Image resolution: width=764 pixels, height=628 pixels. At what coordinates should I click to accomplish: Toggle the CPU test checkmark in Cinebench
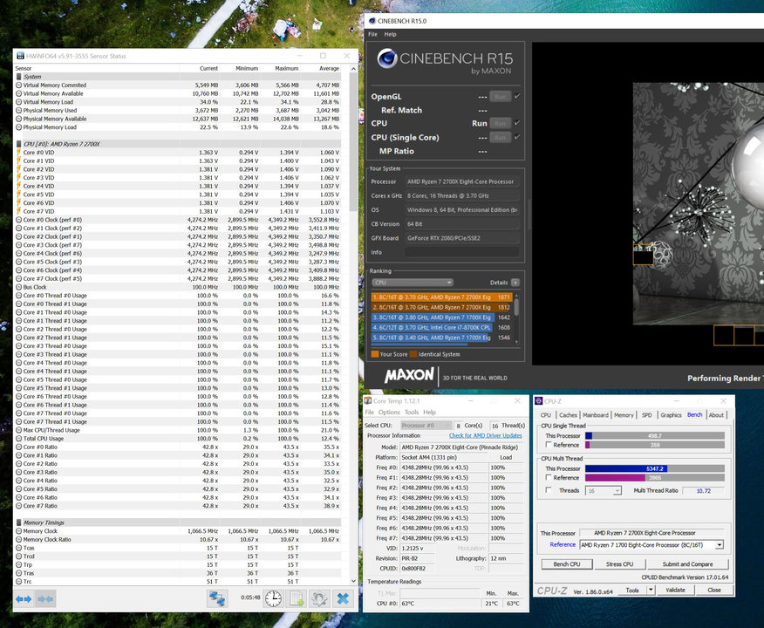pos(517,123)
